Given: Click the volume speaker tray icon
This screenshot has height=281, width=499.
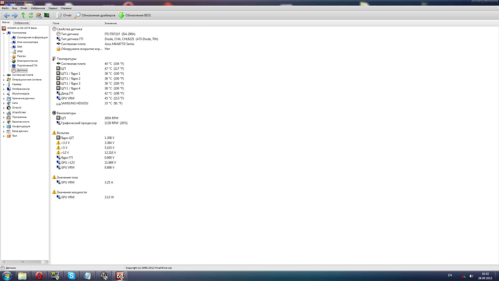Looking at the screenshot, I should 471,276.
